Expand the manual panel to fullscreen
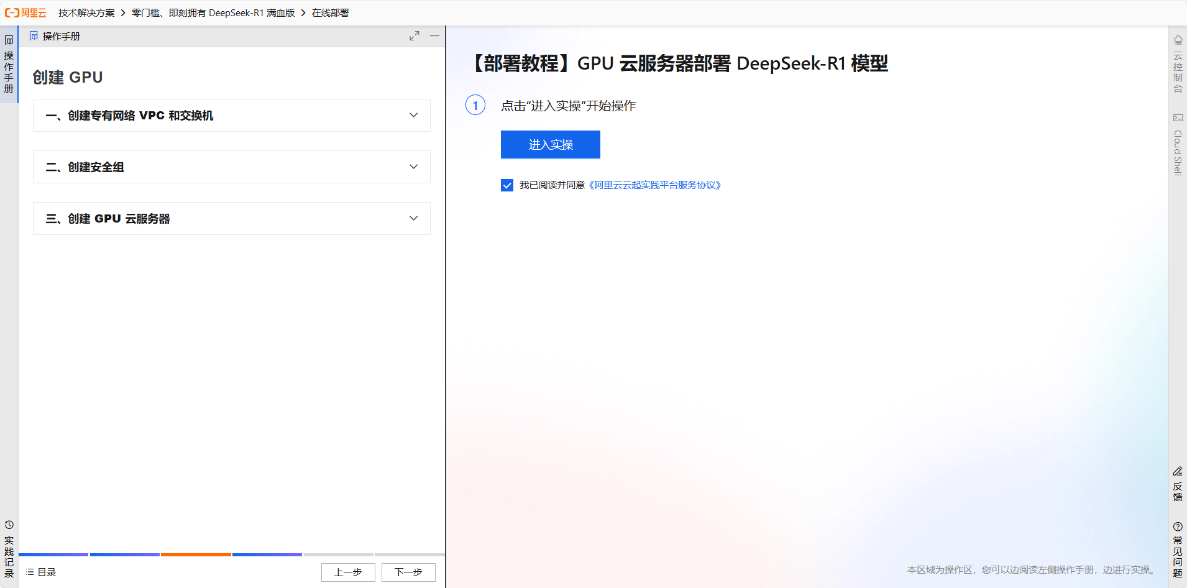1187x588 pixels. point(414,36)
